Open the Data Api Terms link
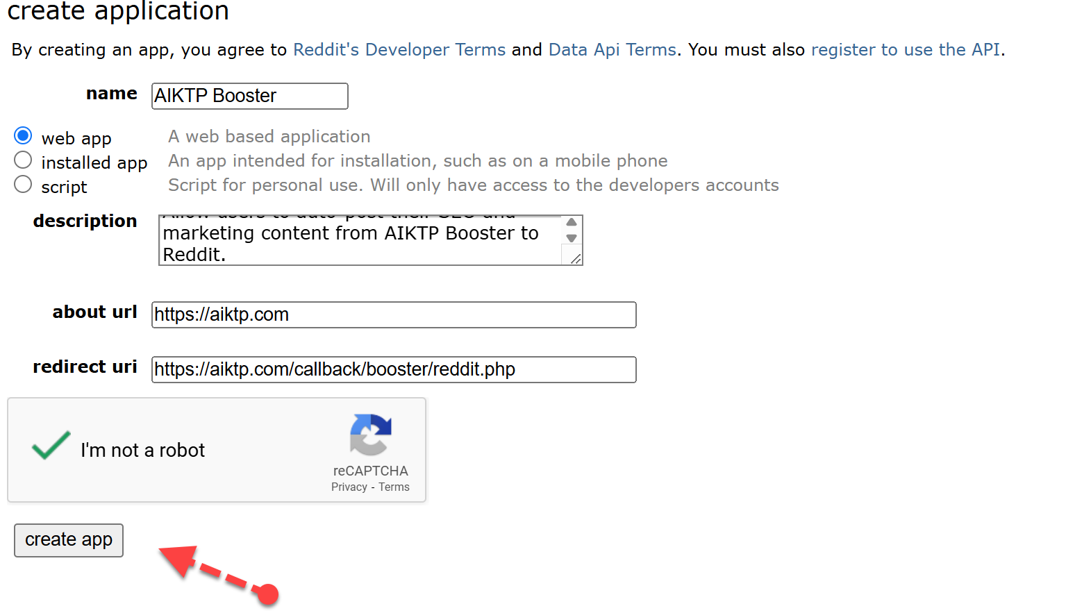Image resolution: width=1066 pixels, height=613 pixels. [x=612, y=50]
